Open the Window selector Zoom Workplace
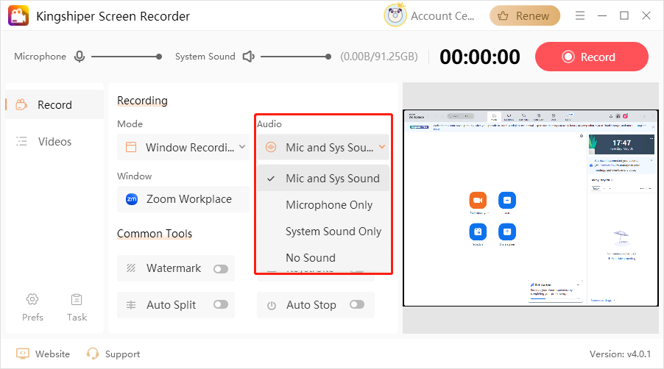The height and width of the screenshot is (369, 664). pos(183,198)
